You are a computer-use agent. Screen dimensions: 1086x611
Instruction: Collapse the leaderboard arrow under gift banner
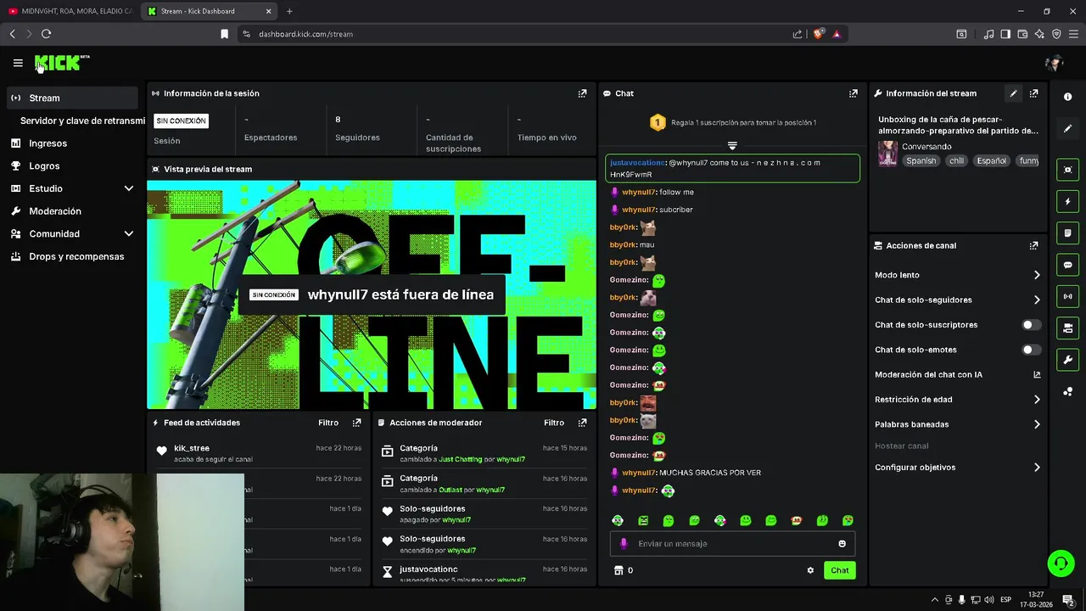click(x=732, y=146)
